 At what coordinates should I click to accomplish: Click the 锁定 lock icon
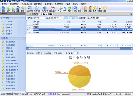(85, 9)
